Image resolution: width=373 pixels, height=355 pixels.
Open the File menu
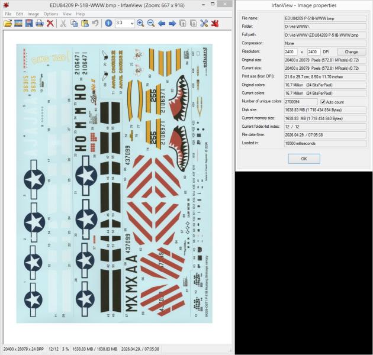click(8, 14)
